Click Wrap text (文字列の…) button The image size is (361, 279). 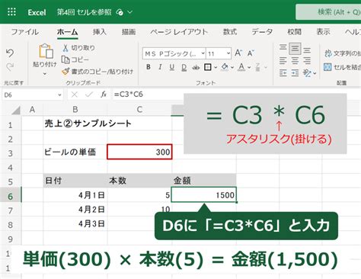(x=343, y=53)
